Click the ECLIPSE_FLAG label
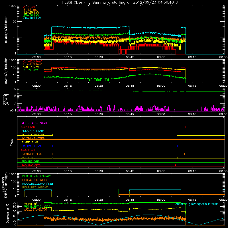The height and width of the screenshot is (228, 228). coord(31,146)
